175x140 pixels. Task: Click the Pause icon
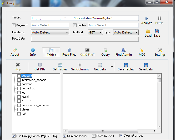pyautogui.click(x=159, y=18)
